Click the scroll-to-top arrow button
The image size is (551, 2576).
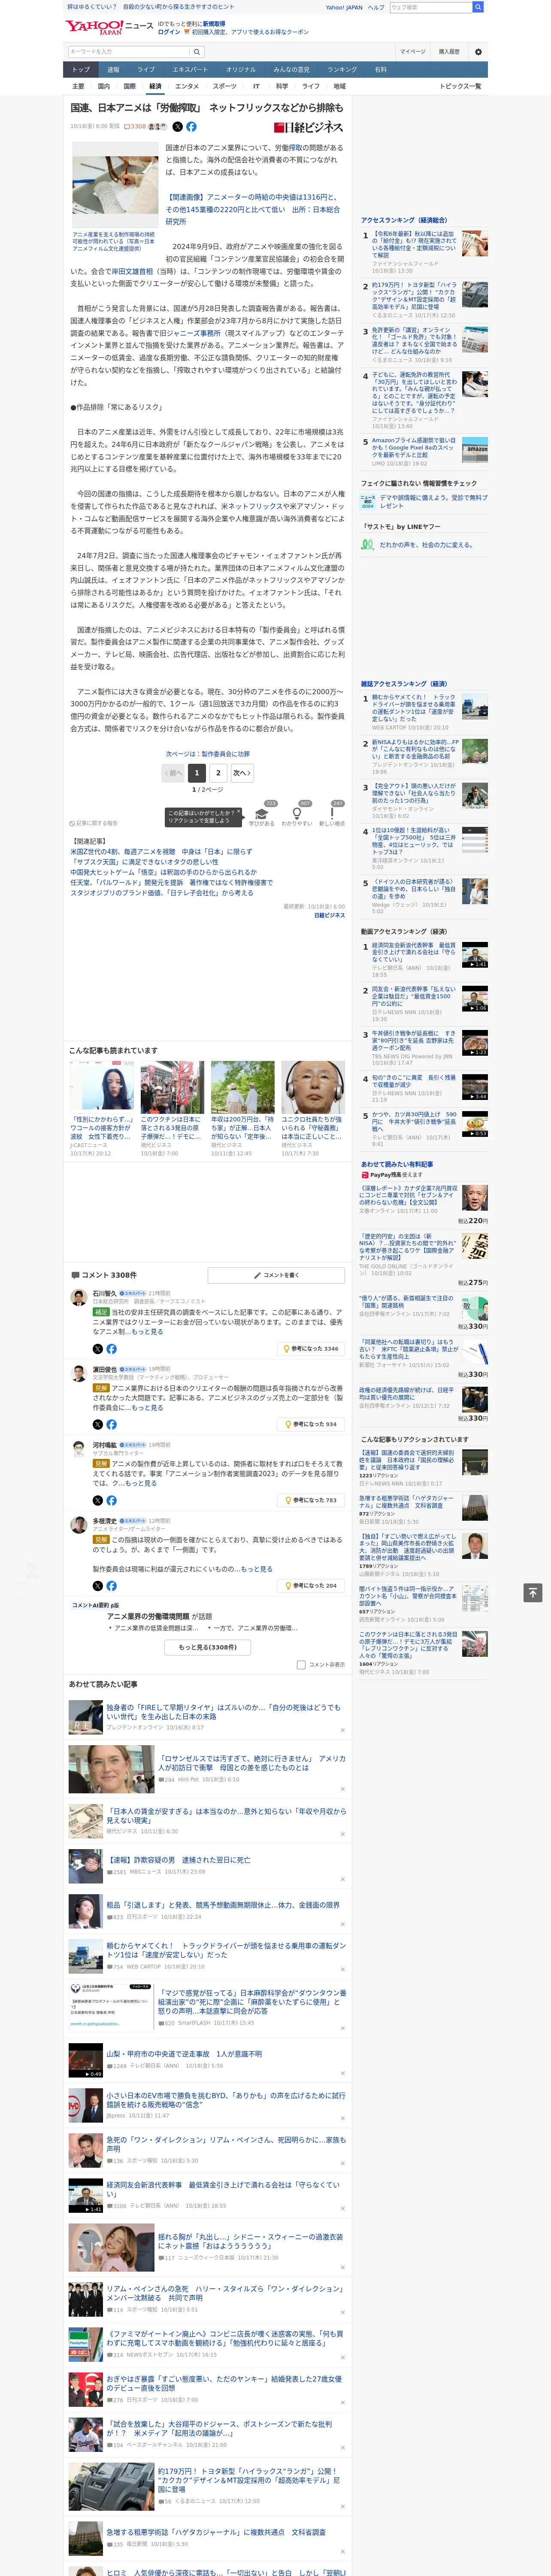(x=532, y=1592)
